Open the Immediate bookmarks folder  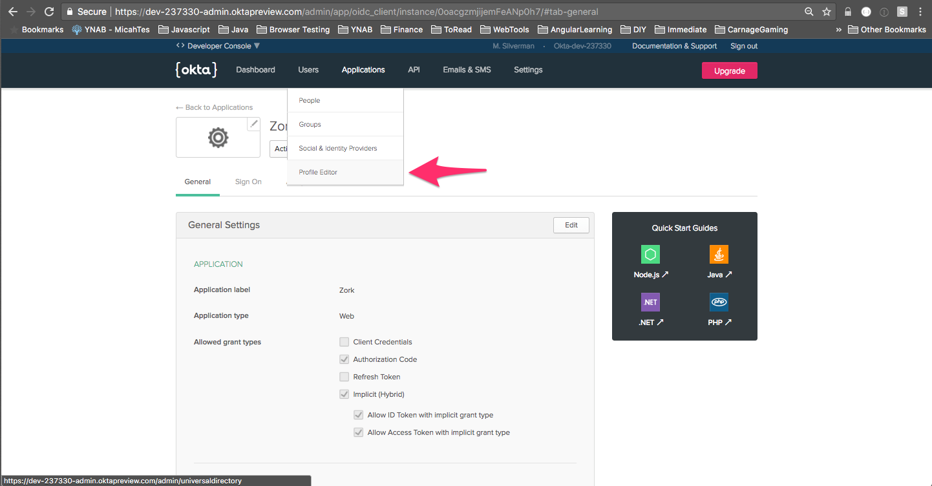click(x=681, y=29)
